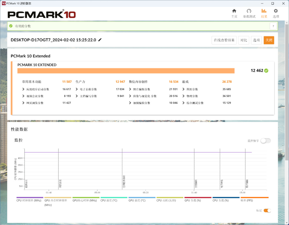Click 在线查看结果 button
This screenshot has width=289, height=225.
(x=224, y=40)
